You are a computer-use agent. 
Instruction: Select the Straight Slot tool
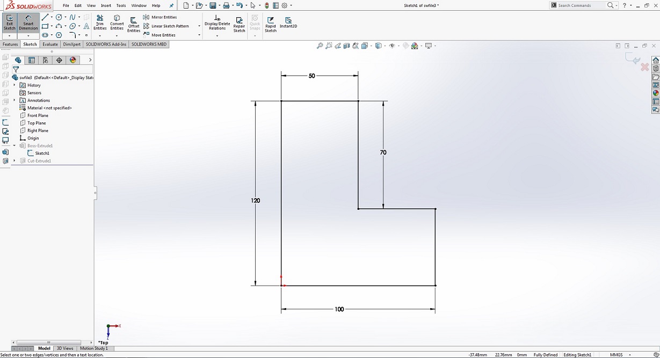[x=45, y=35]
